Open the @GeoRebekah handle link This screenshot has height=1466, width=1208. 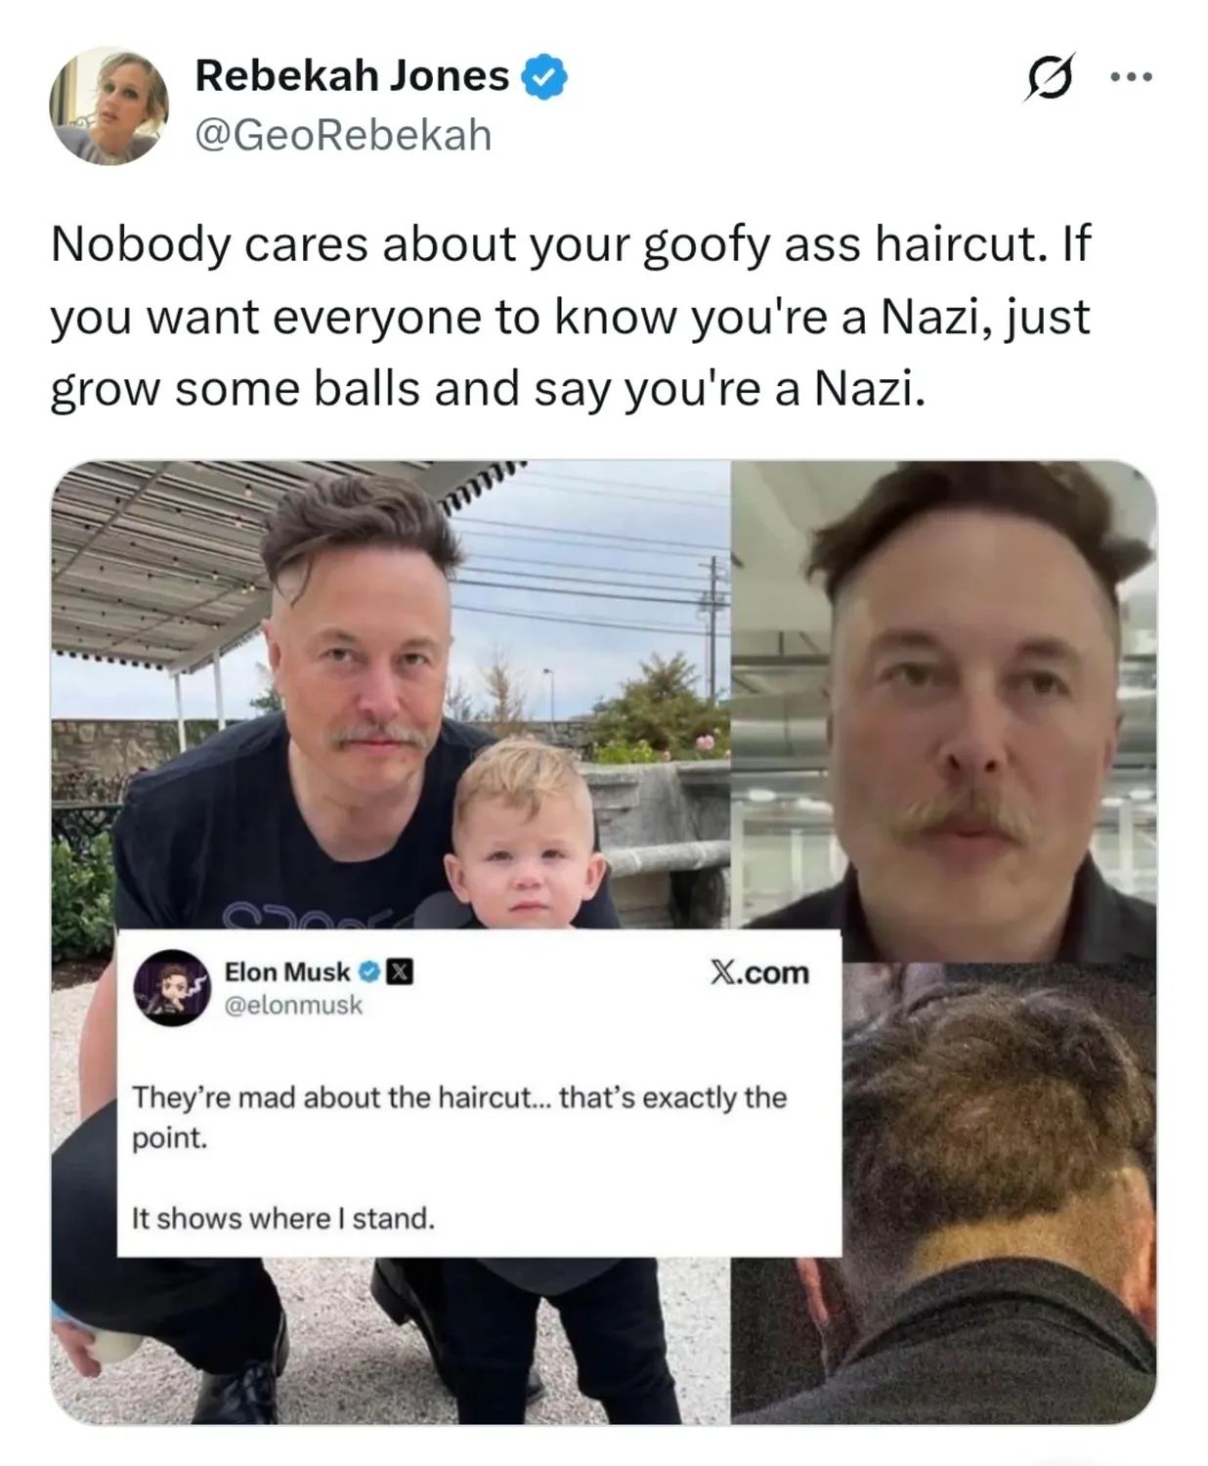(343, 135)
